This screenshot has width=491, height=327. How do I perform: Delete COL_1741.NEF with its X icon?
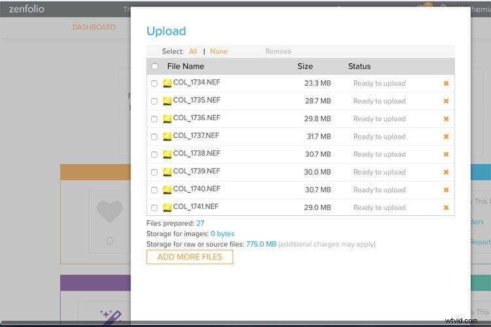446,207
